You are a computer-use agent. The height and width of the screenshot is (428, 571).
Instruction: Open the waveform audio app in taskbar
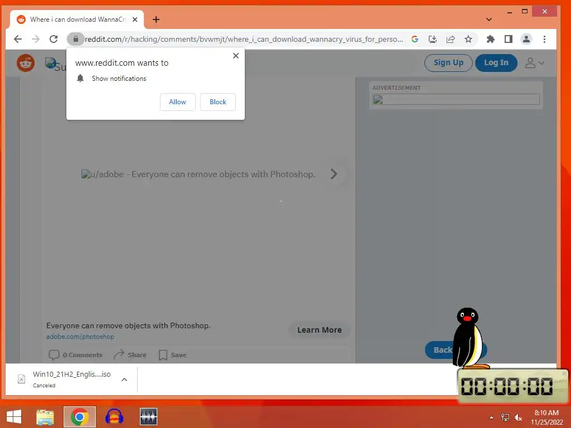tap(148, 417)
